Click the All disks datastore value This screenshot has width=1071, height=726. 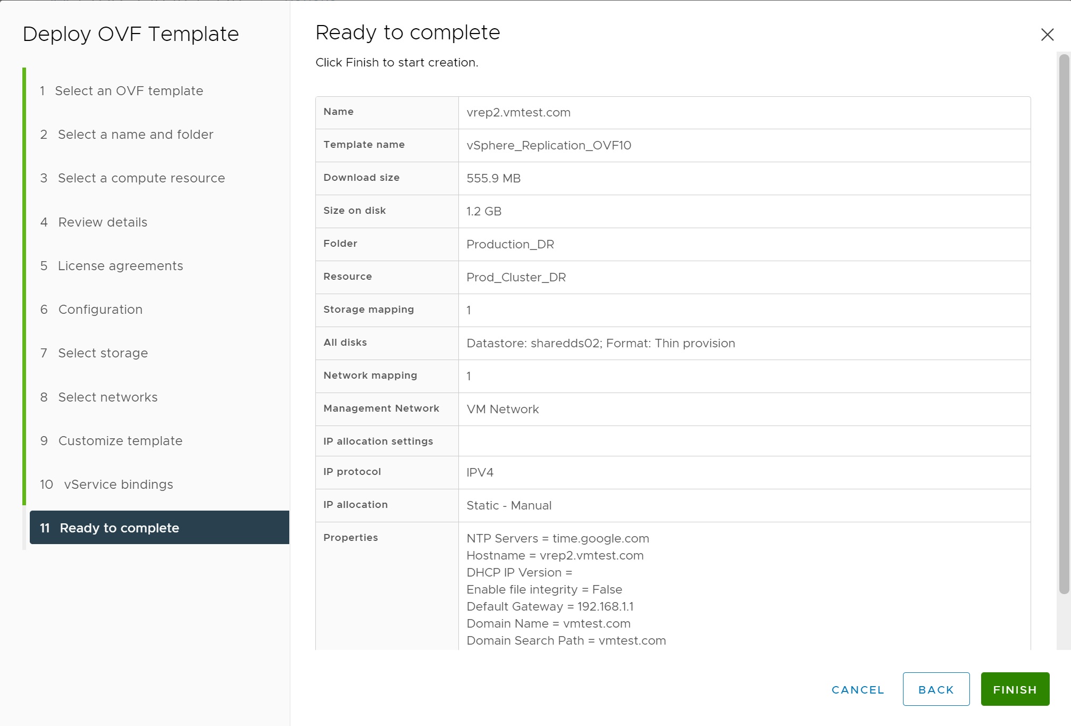point(600,344)
